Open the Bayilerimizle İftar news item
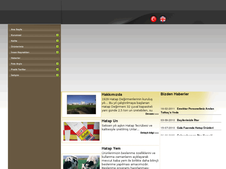The height and width of the screenshot is (169, 226). tap(188, 120)
